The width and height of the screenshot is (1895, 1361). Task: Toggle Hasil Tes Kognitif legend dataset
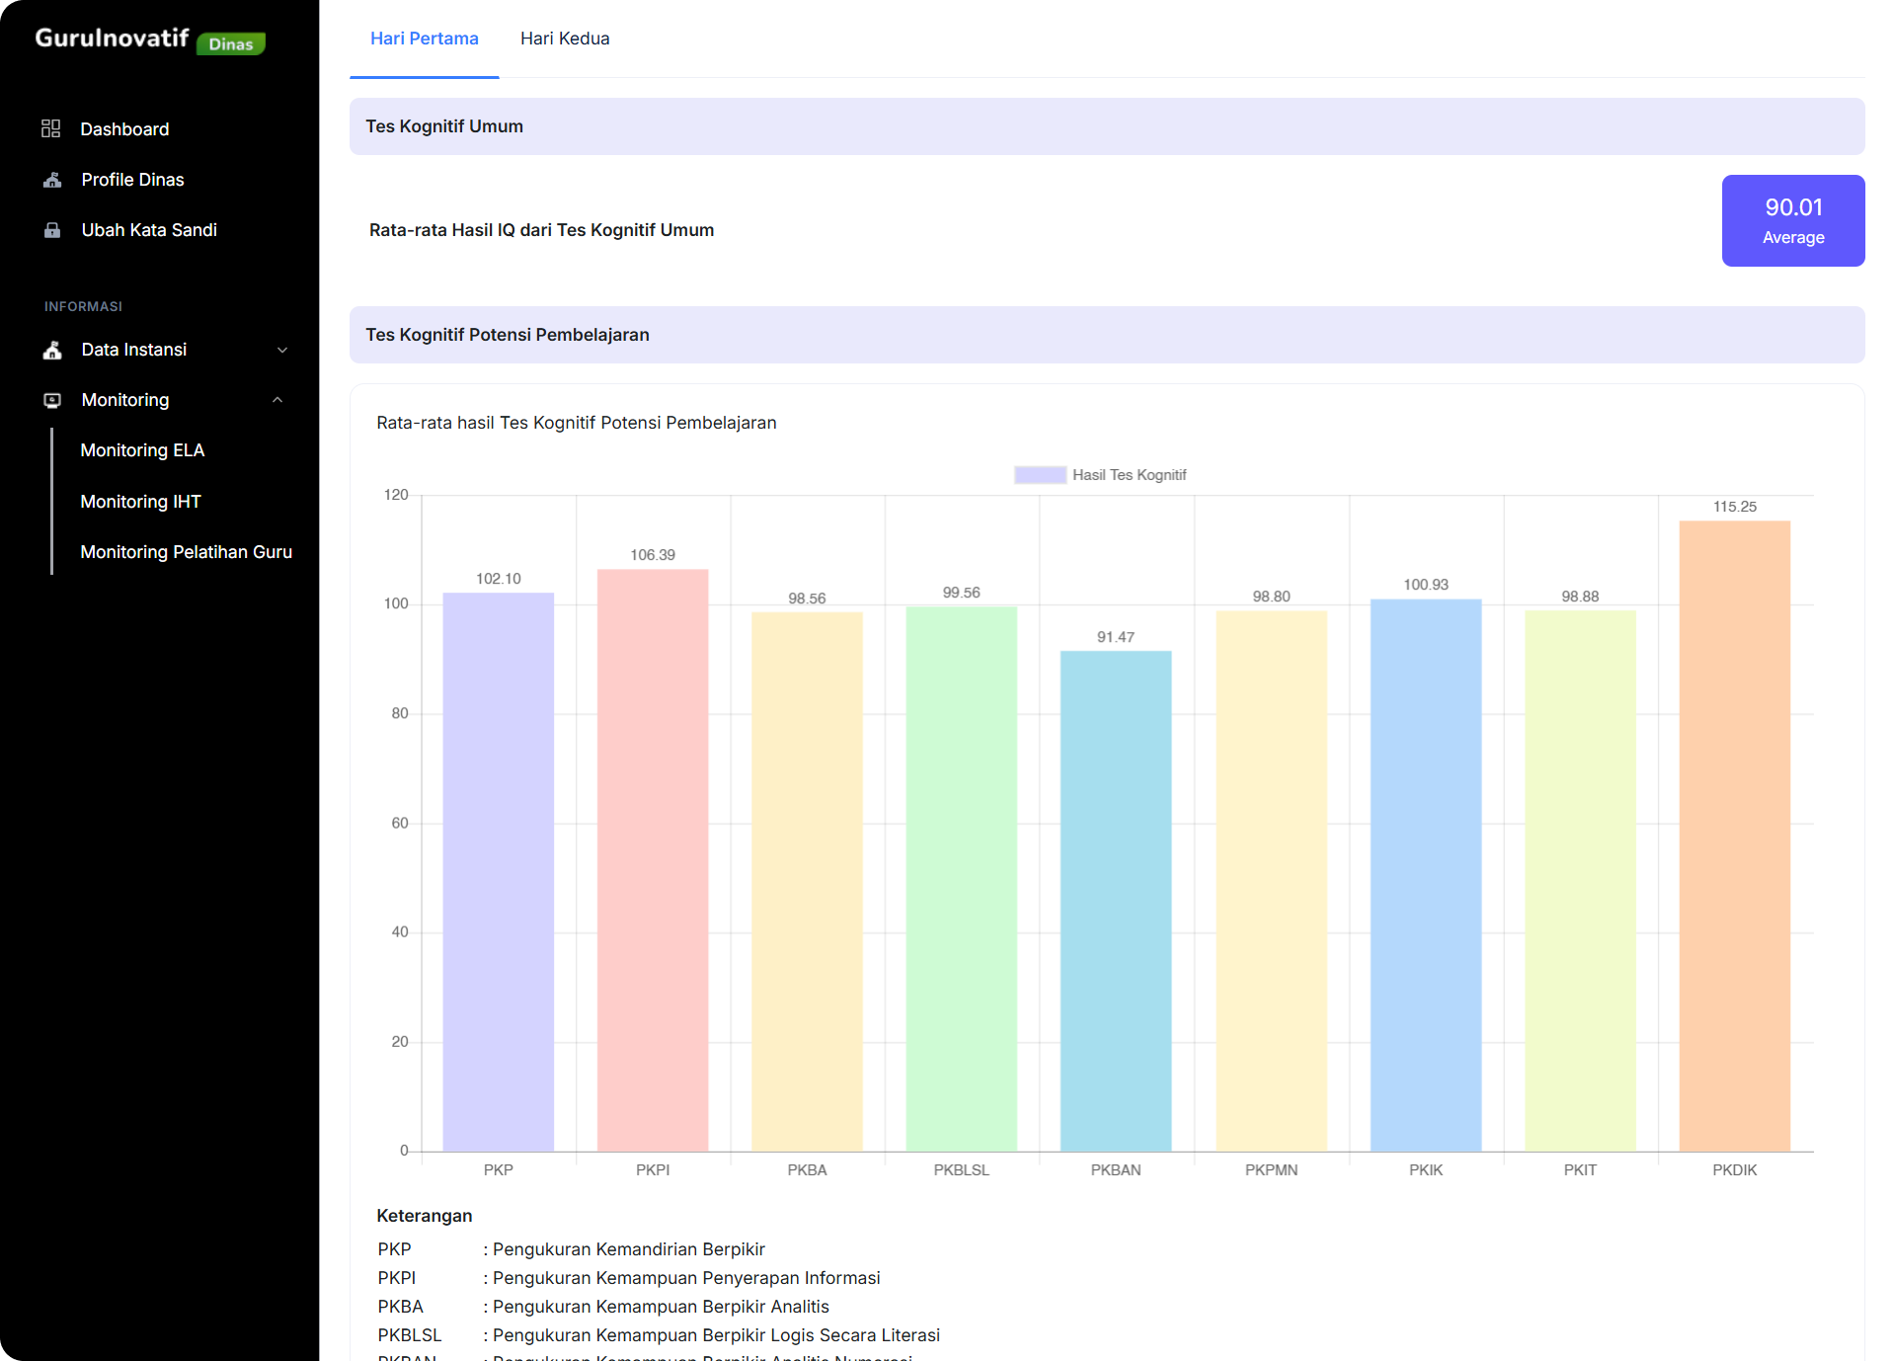tap(1100, 475)
